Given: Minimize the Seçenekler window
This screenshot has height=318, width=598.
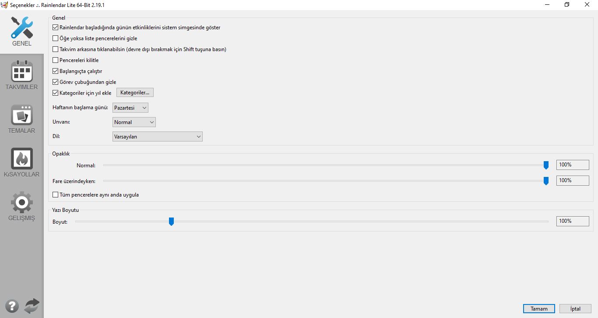Looking at the screenshot, I should [547, 5].
